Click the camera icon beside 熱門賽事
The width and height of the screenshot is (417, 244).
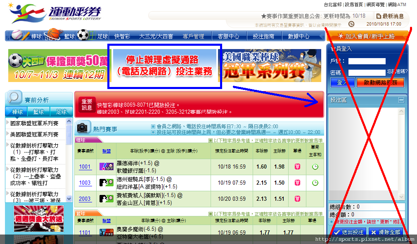(x=83, y=128)
